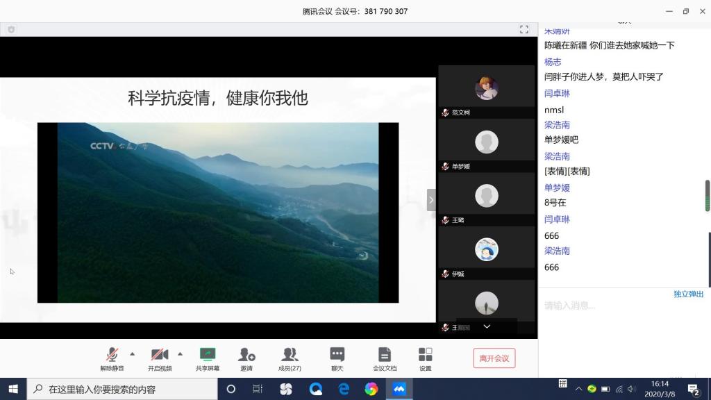Enter fullscreen mode for shared screen
711x400 pixels.
coord(524,29)
